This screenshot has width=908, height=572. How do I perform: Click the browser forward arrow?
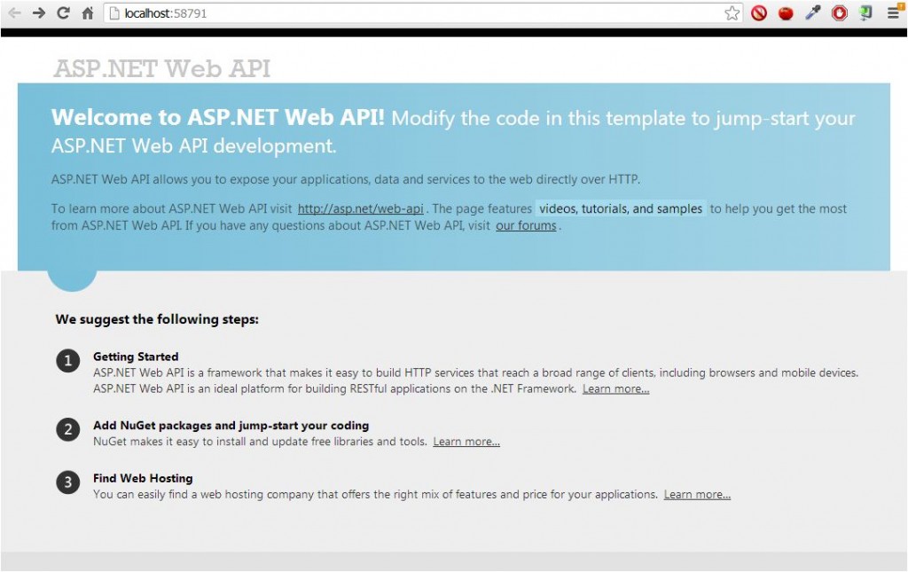39,12
